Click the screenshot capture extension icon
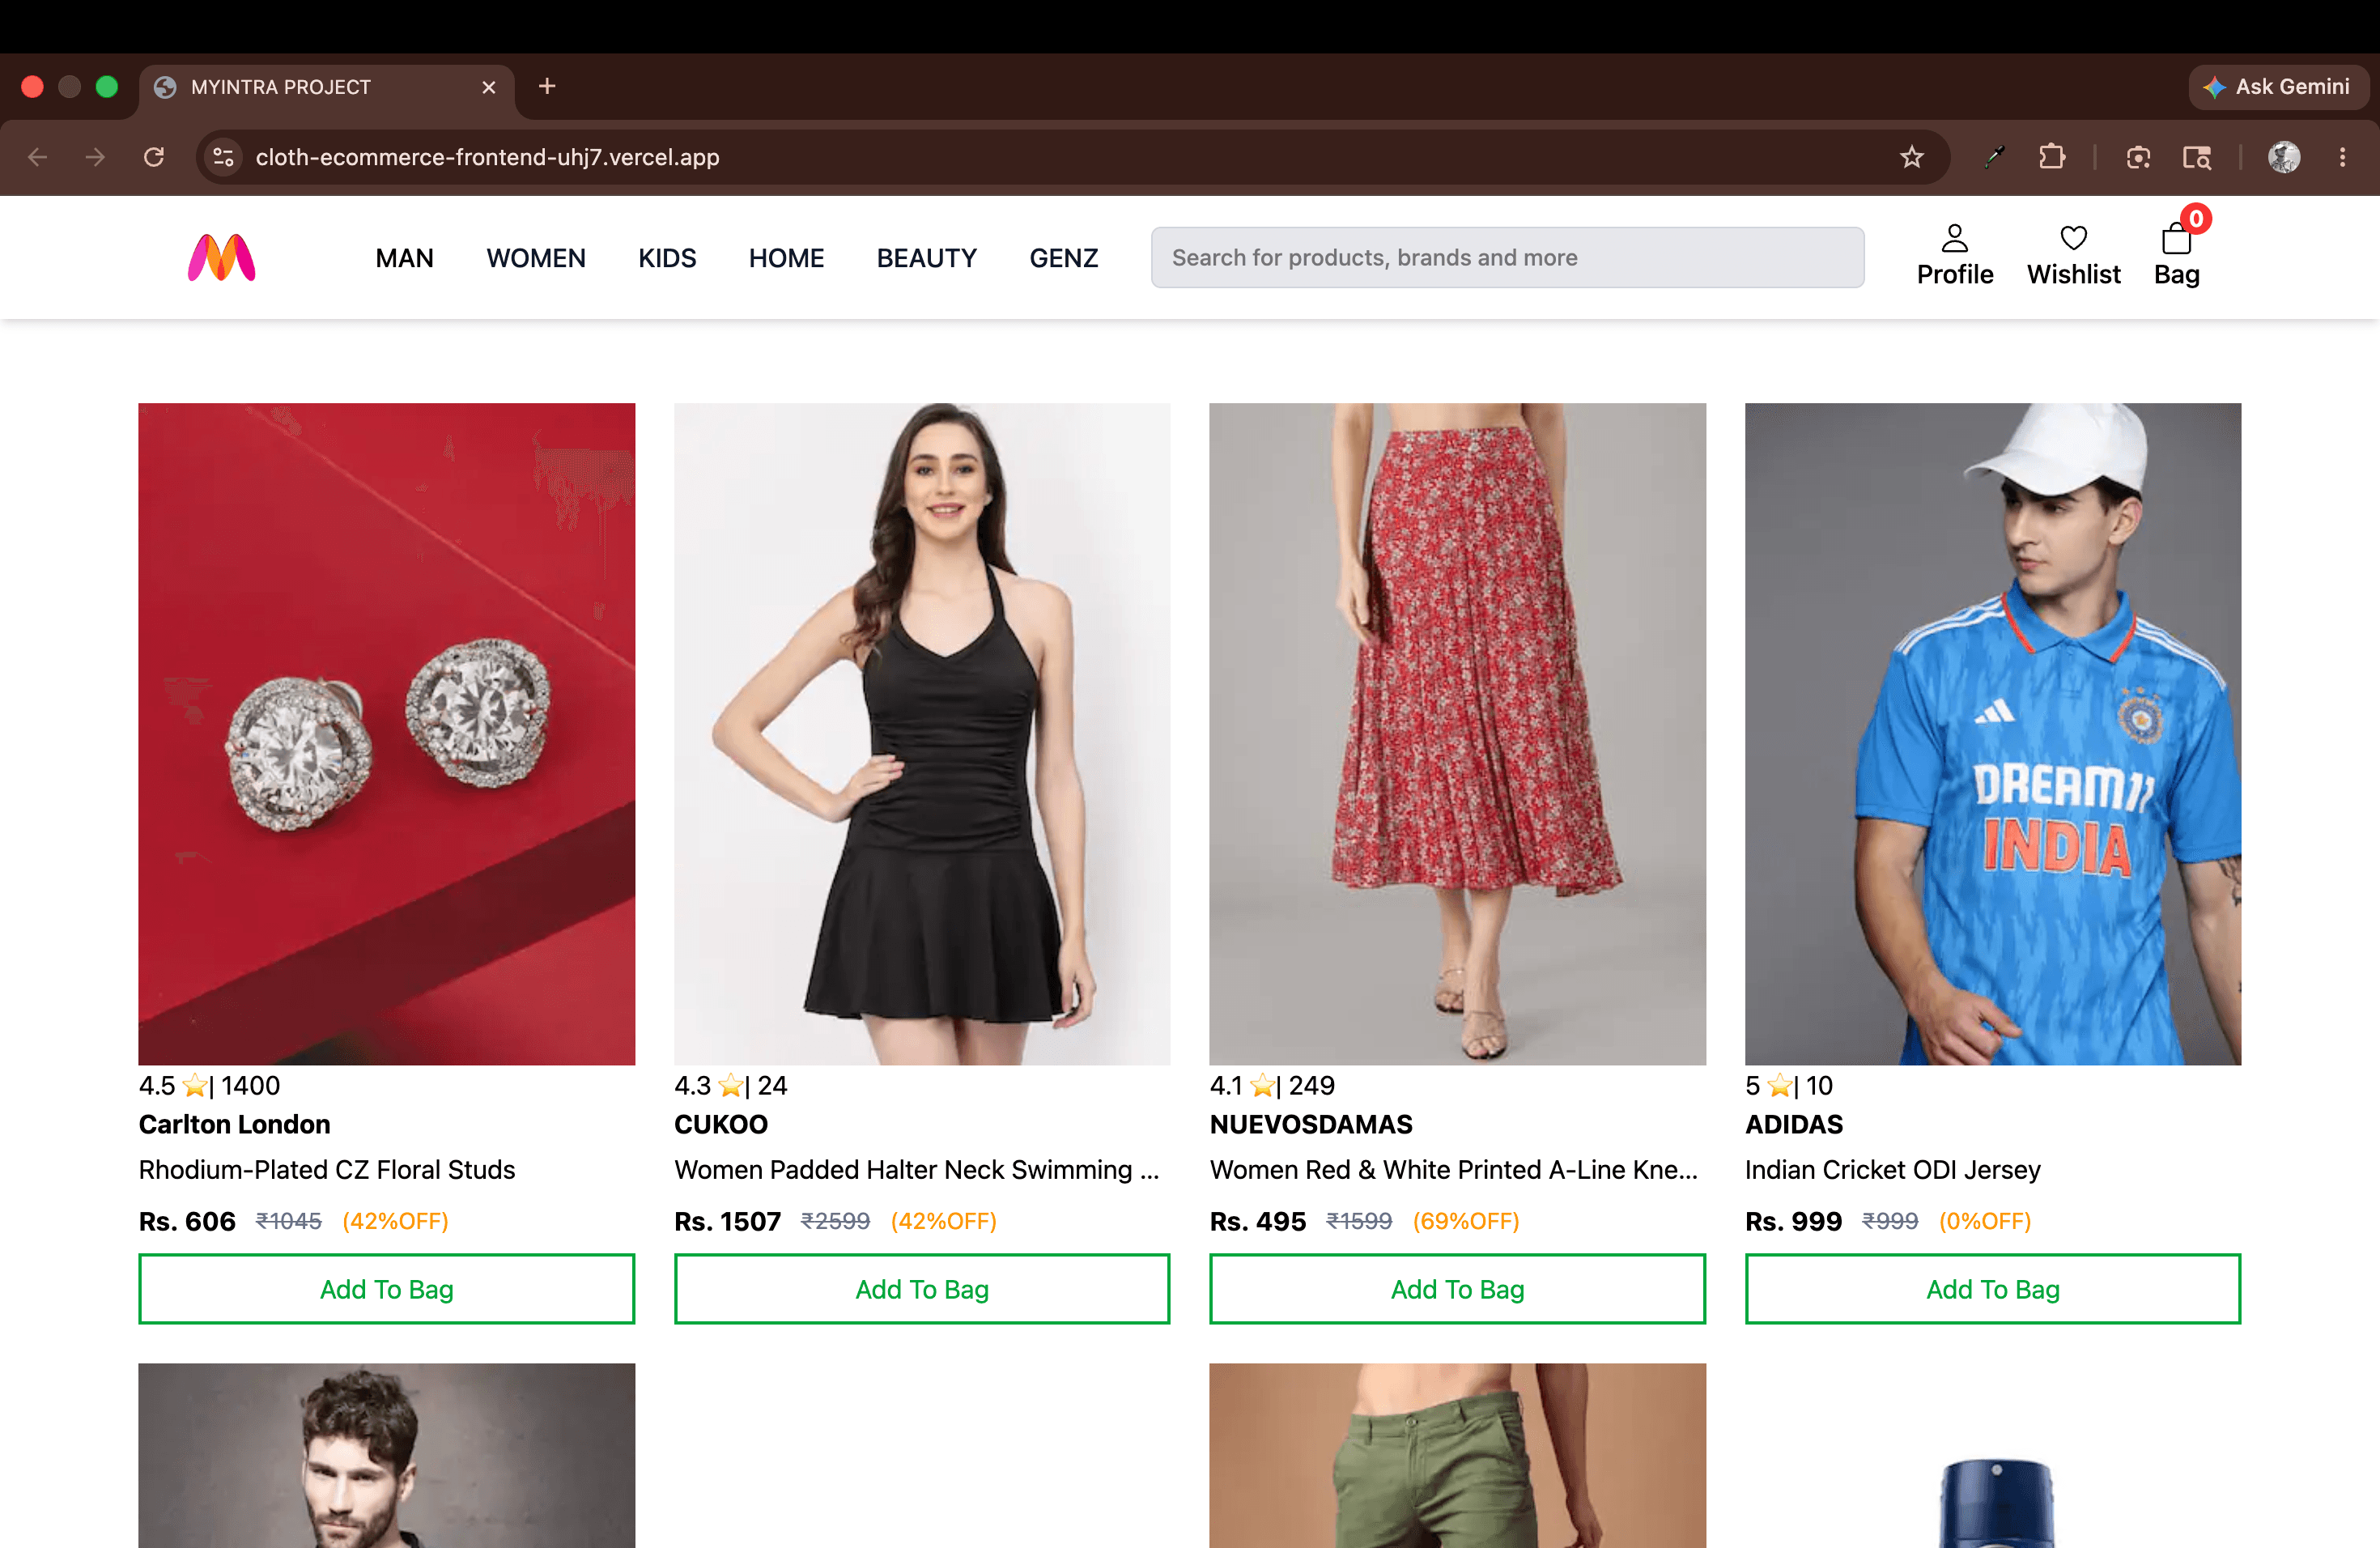2380x1548 pixels. 2137,157
